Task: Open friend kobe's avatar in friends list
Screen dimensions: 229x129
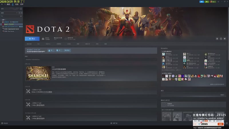Action: (x=185, y=60)
